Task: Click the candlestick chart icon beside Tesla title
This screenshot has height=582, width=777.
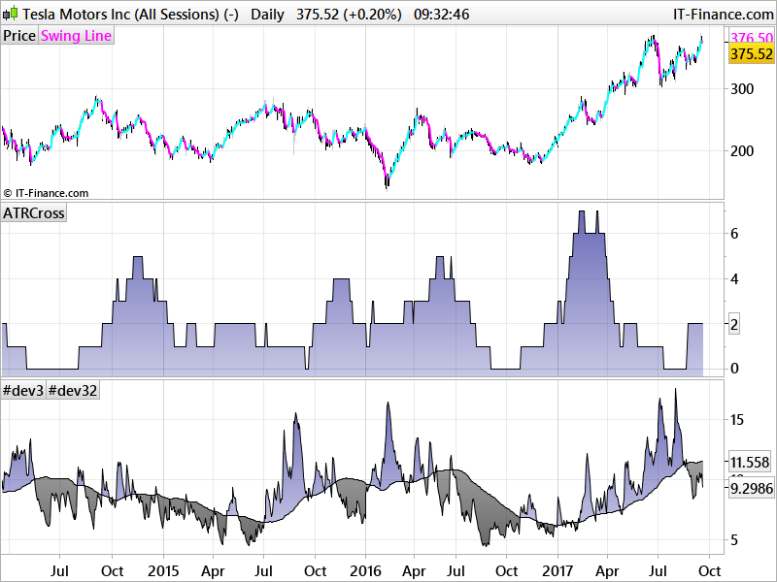Action: (x=10, y=14)
